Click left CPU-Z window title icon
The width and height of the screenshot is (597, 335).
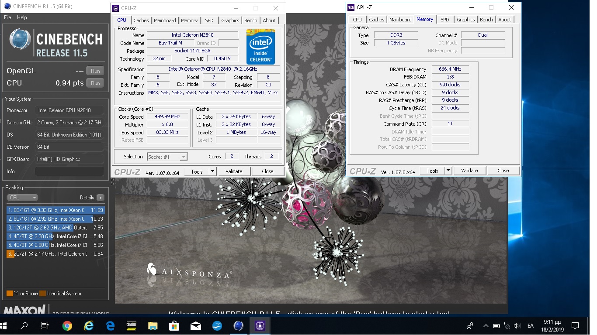click(115, 8)
